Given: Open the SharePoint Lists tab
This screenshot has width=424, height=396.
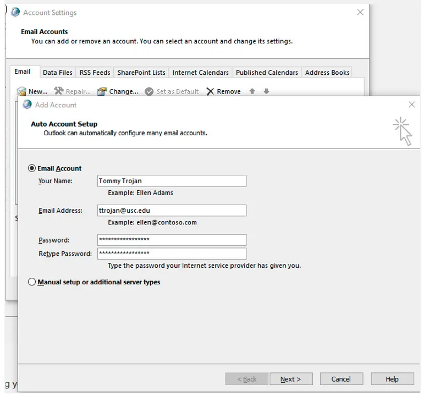Looking at the screenshot, I should [141, 73].
